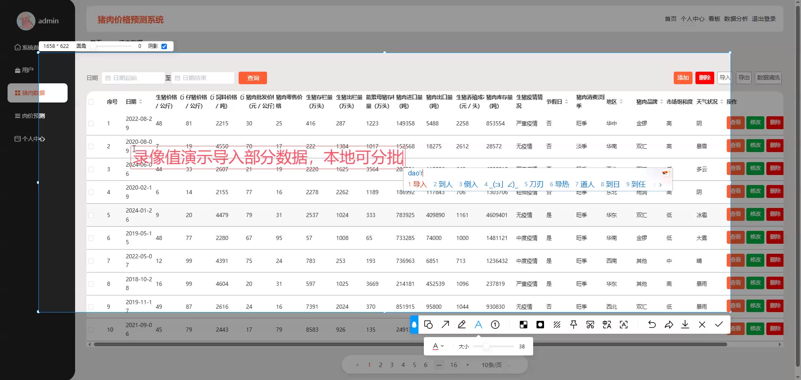Activate the mosaic blur tool
Image resolution: width=801 pixels, height=380 pixels.
pyautogui.click(x=524, y=325)
